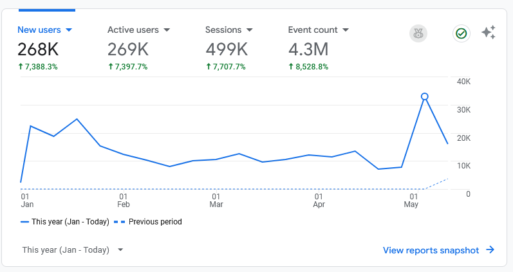This screenshot has width=513, height=272.
Task: Click the gray medal badge icon
Action: pyautogui.click(x=418, y=33)
